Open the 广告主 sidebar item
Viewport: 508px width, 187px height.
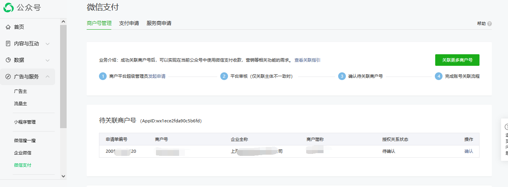pyautogui.click(x=20, y=92)
